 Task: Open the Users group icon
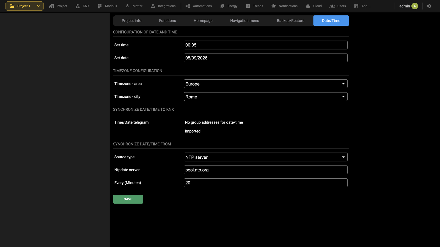click(x=332, y=6)
